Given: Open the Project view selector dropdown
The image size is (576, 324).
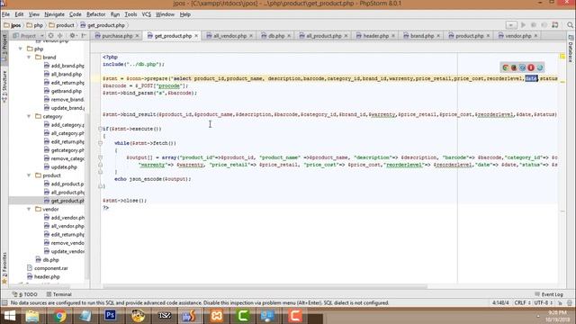Looking at the screenshot, I should pos(28,36).
